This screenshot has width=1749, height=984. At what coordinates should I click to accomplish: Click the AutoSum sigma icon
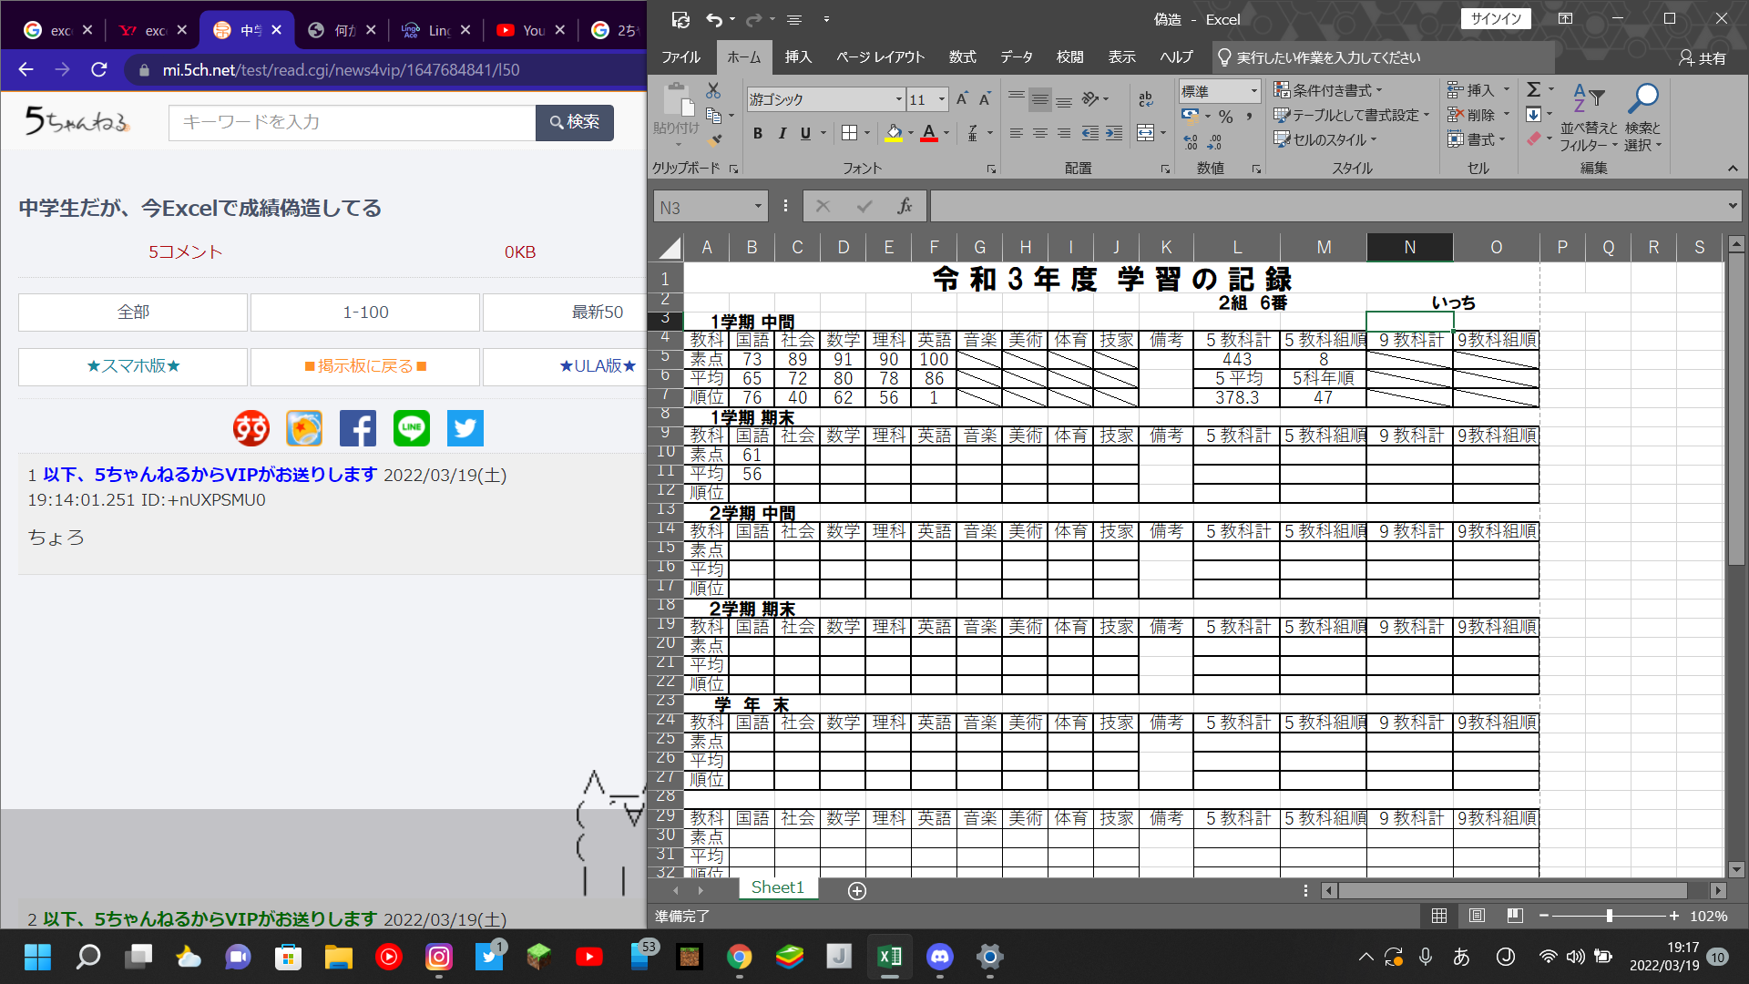1534,89
